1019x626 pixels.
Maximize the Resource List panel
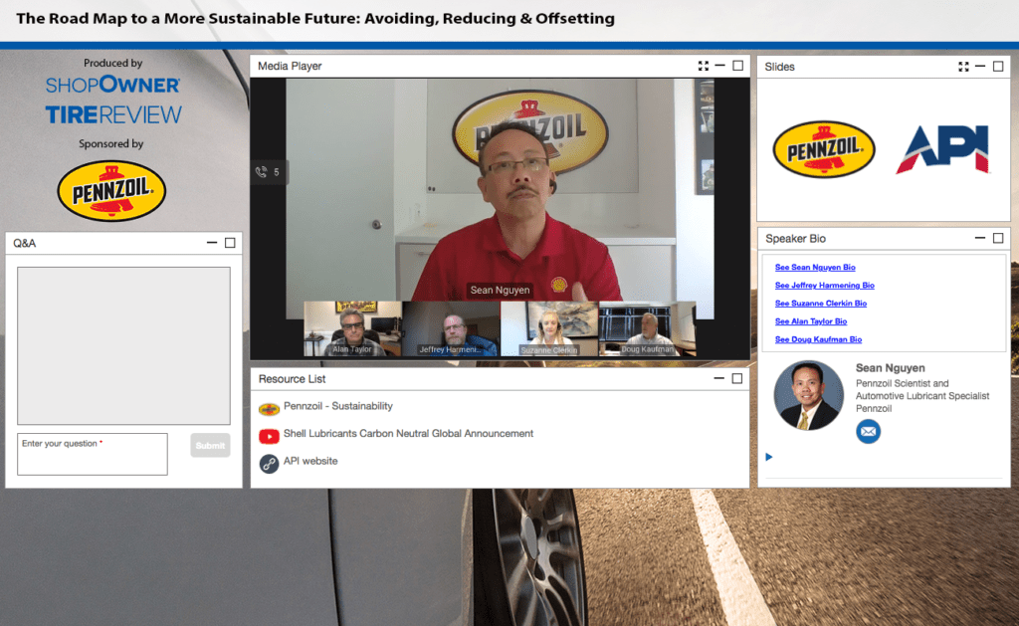[x=737, y=378]
